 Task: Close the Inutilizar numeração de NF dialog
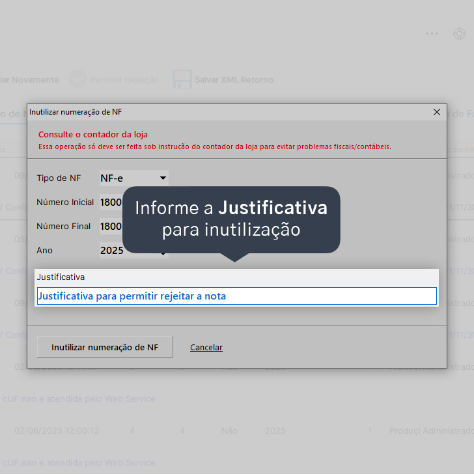436,112
